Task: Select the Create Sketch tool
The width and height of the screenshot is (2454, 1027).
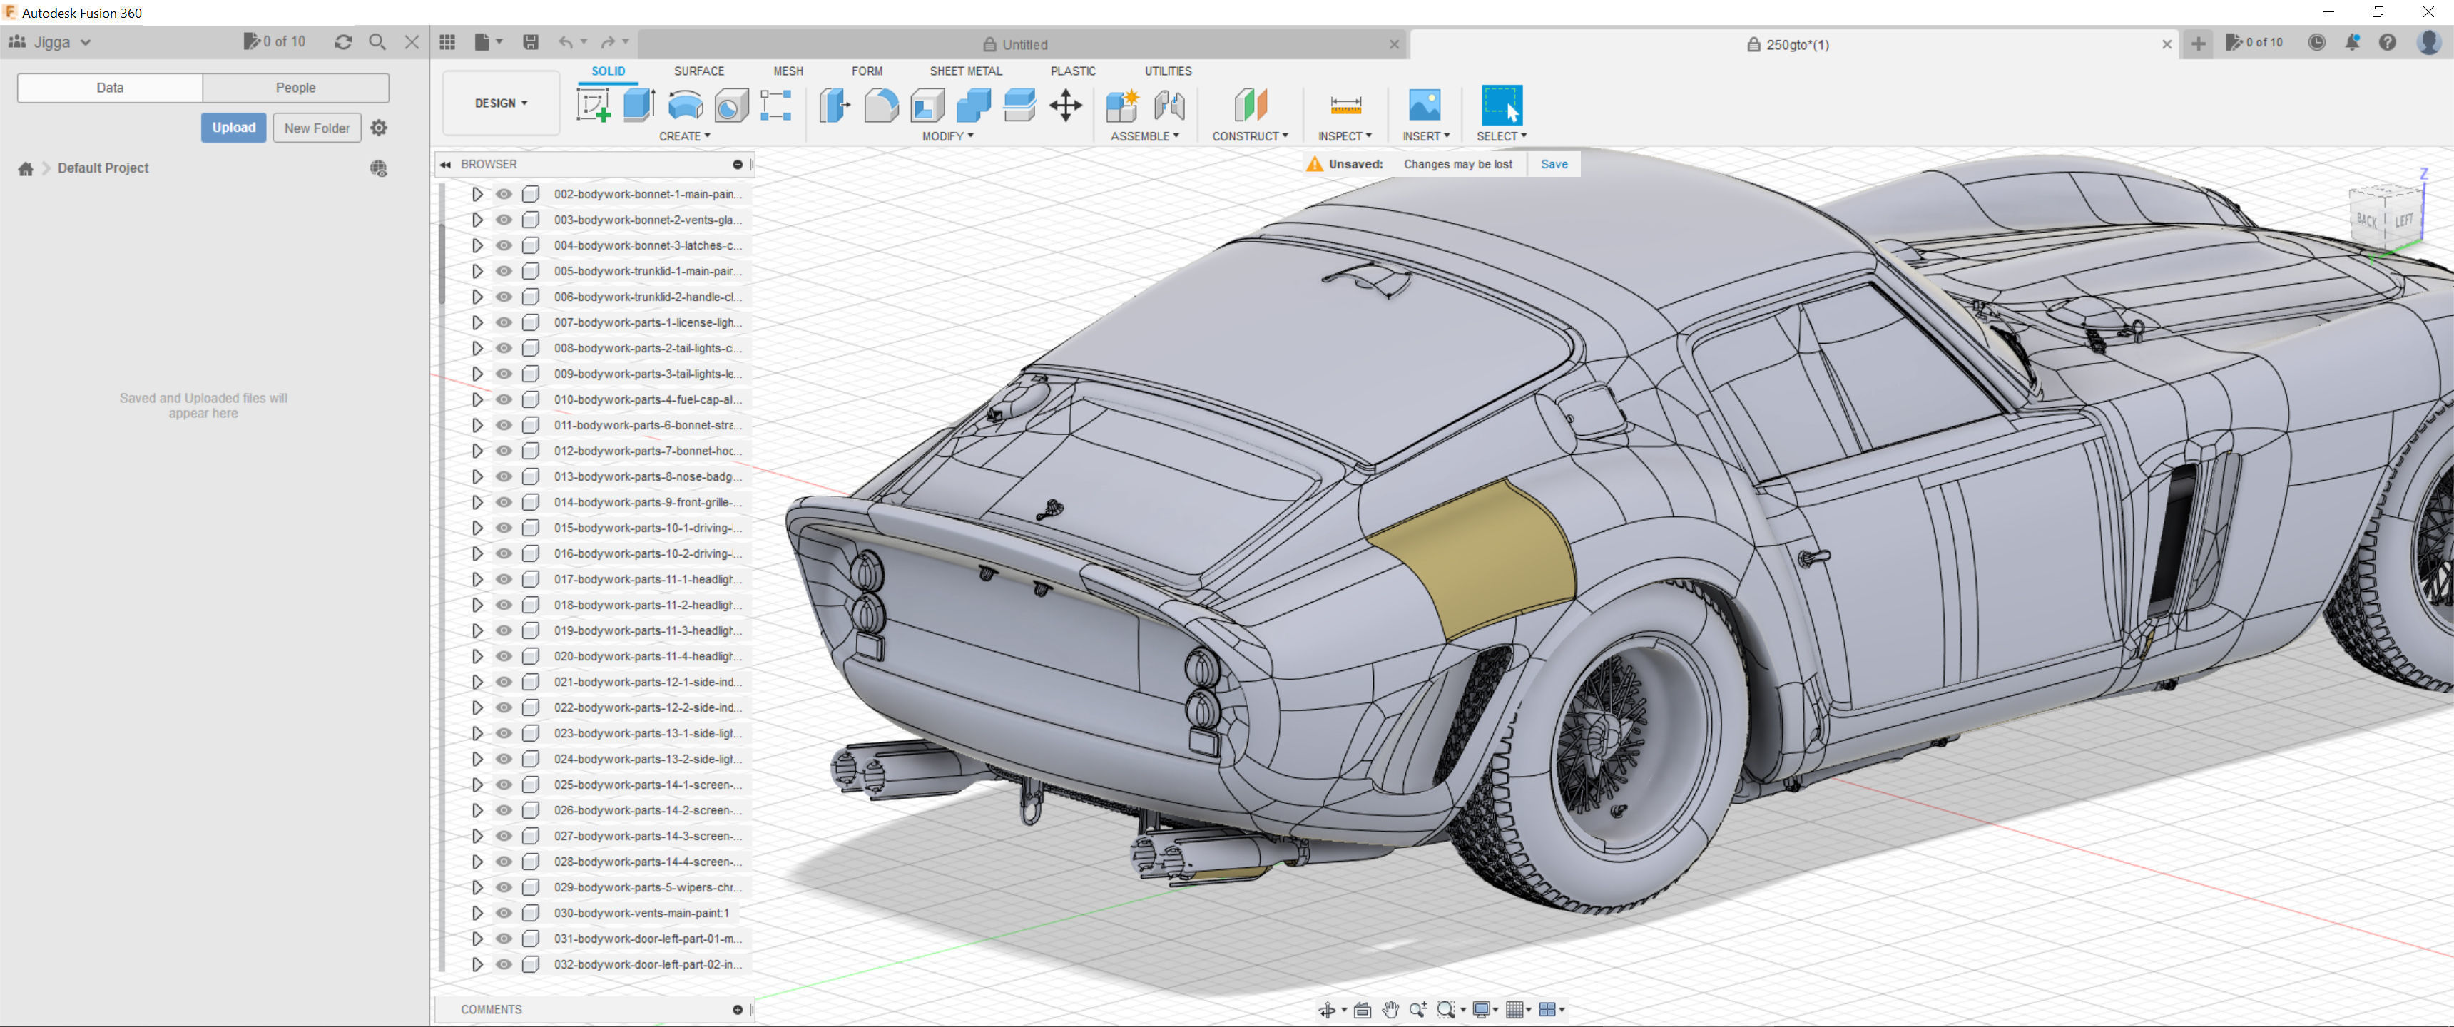Action: [x=594, y=105]
